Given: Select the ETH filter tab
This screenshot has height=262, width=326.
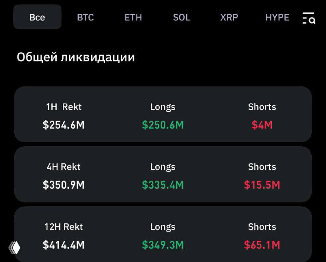Looking at the screenshot, I should (133, 17).
